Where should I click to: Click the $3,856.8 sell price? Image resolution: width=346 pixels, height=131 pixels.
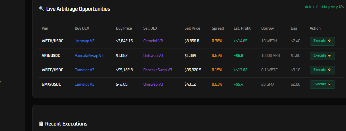tap(192, 41)
